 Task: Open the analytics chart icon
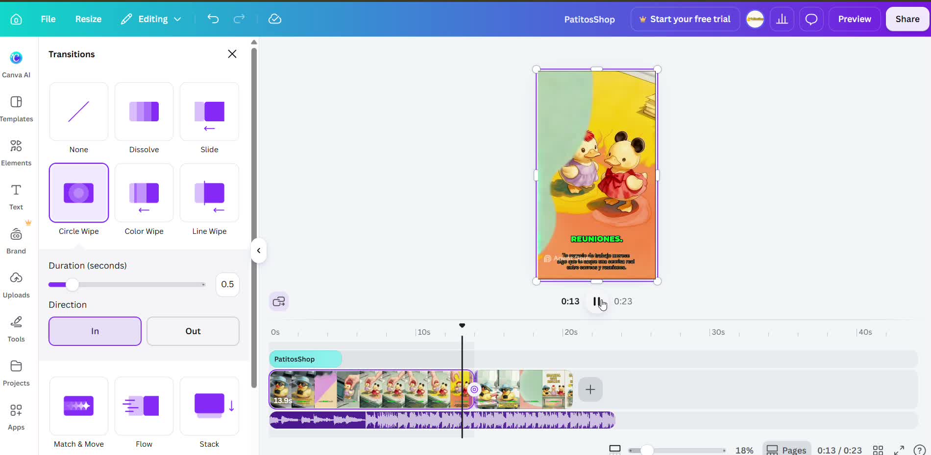click(782, 19)
